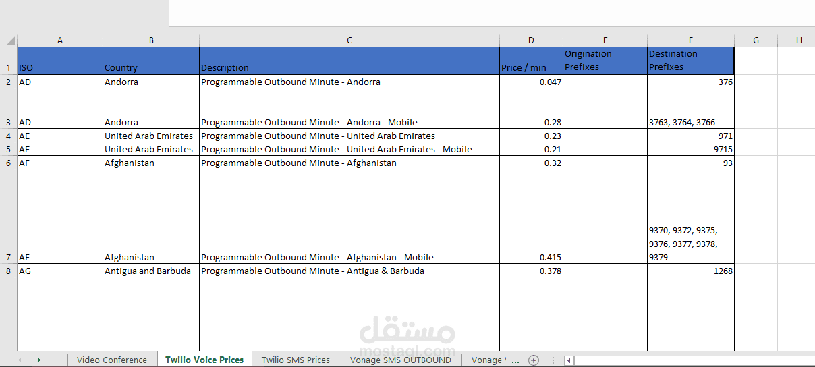The height and width of the screenshot is (367, 815).
Task: Go to next sheet with green arrow
Action: (38, 360)
